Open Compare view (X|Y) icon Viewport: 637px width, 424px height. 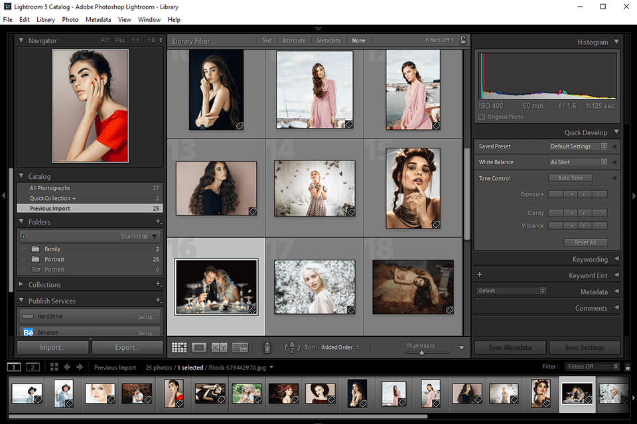point(219,347)
